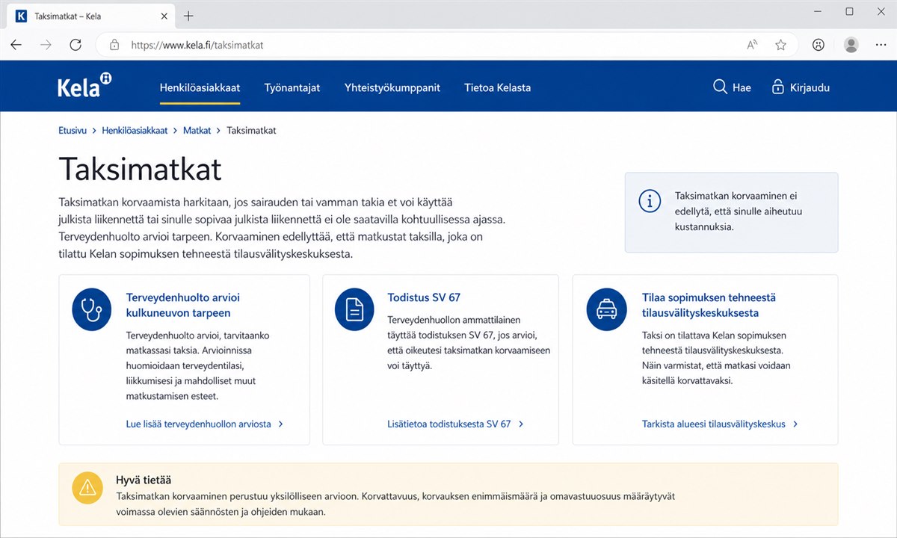Open Yhteistyökumppanit navigation item
897x538 pixels.
pyautogui.click(x=392, y=87)
